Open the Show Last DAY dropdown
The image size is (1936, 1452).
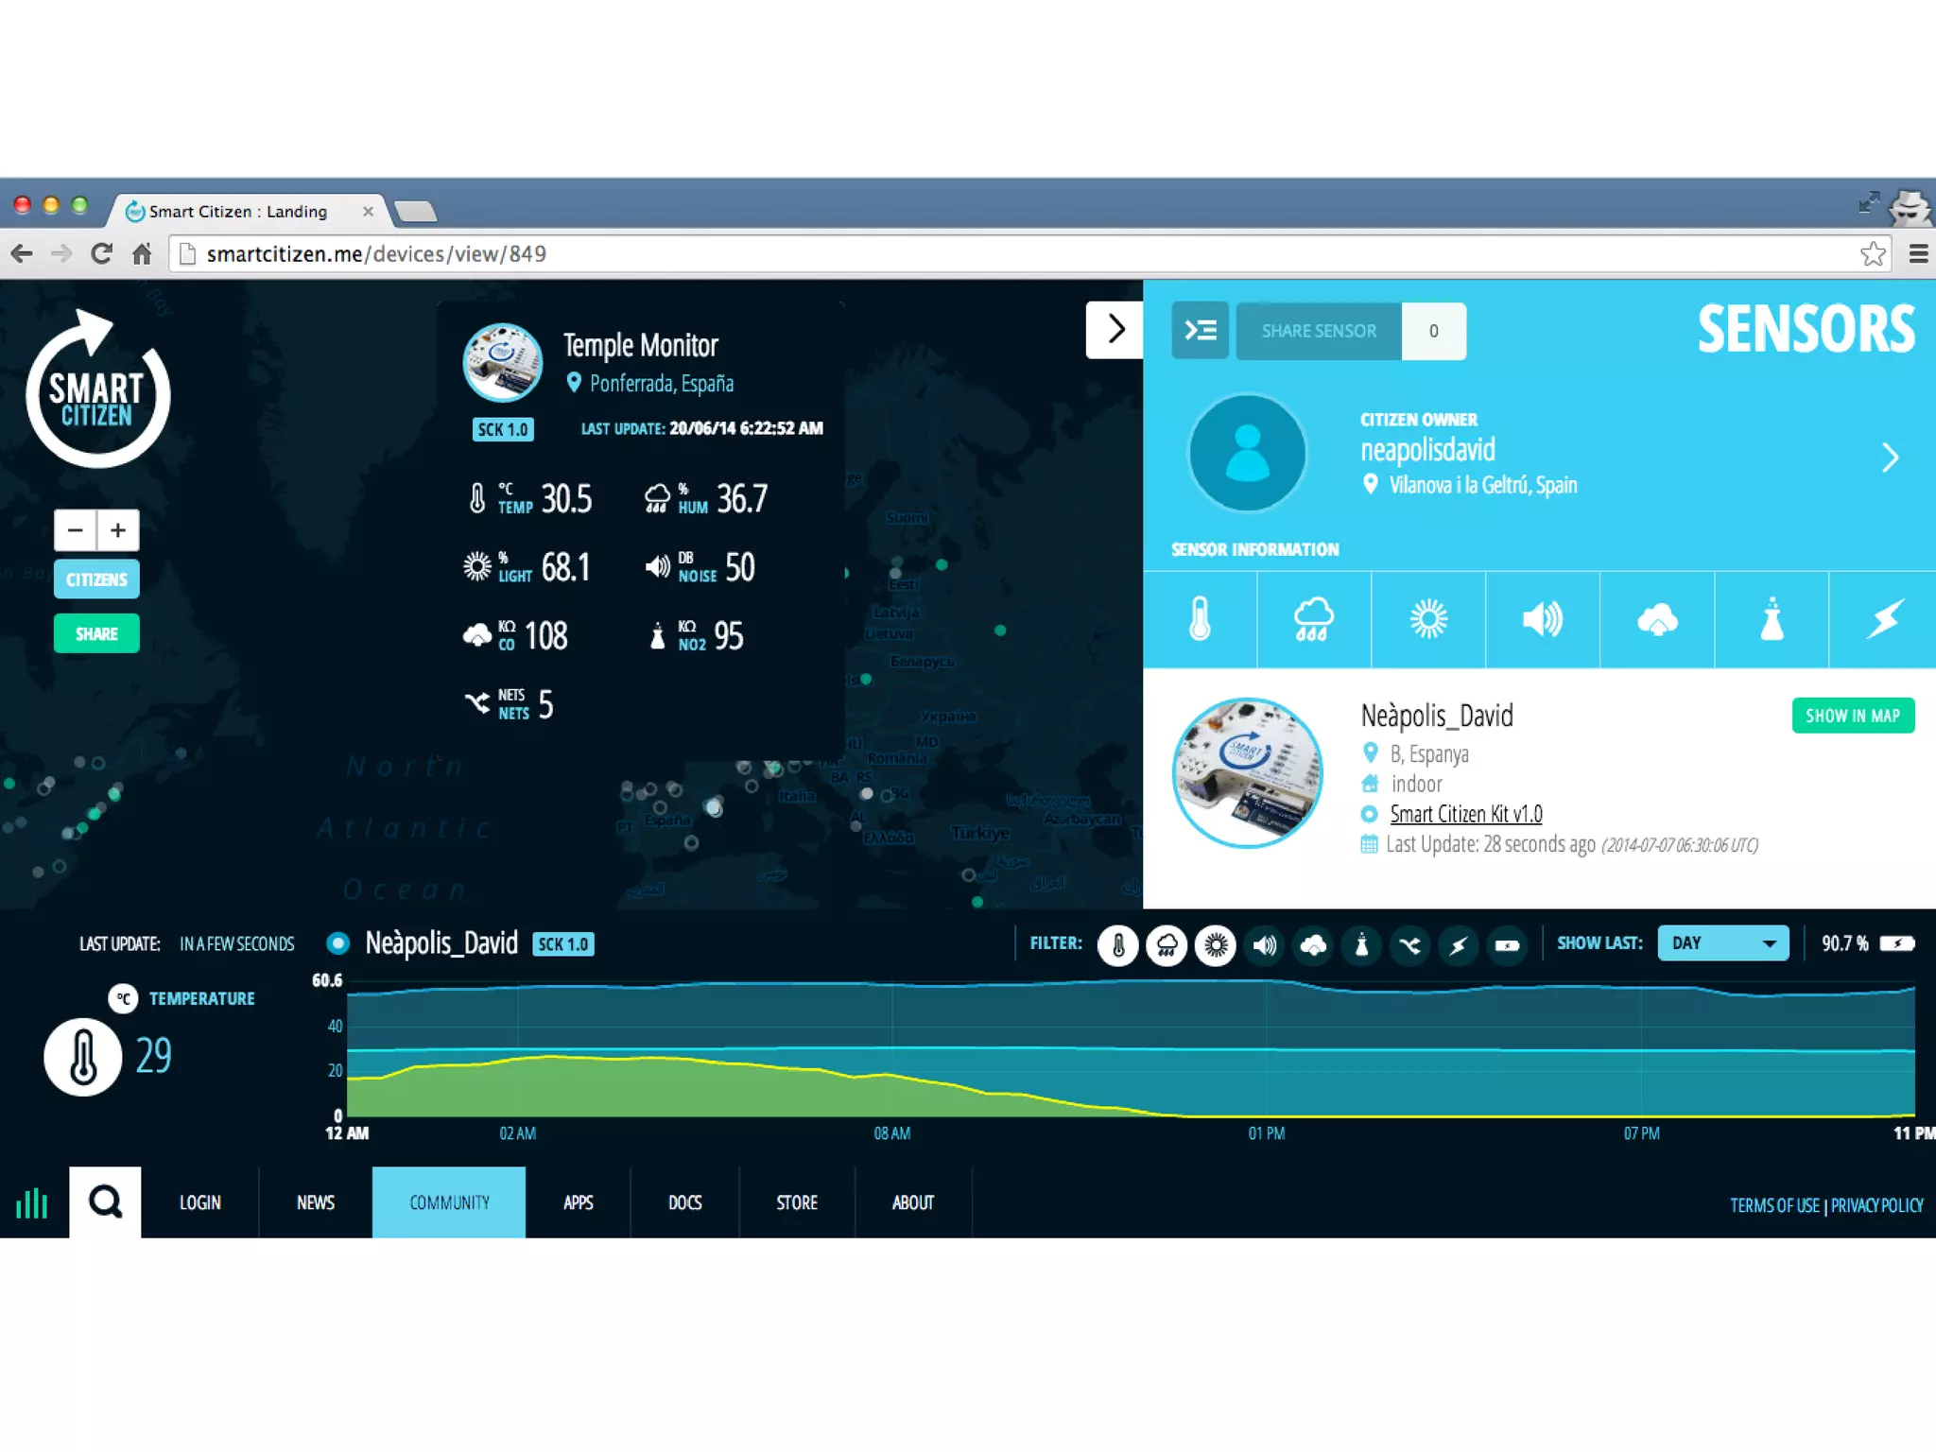click(1722, 943)
